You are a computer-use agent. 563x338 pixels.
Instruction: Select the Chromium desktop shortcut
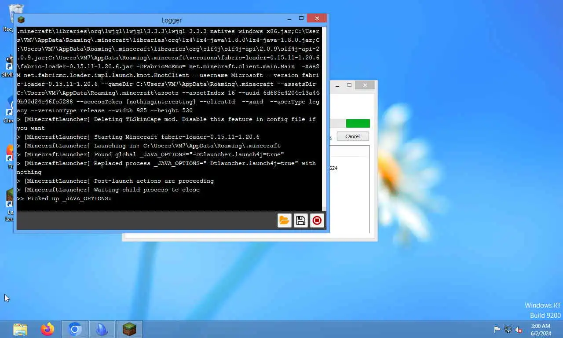(x=9, y=110)
